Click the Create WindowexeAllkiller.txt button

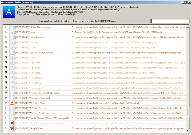tap(77, 21)
